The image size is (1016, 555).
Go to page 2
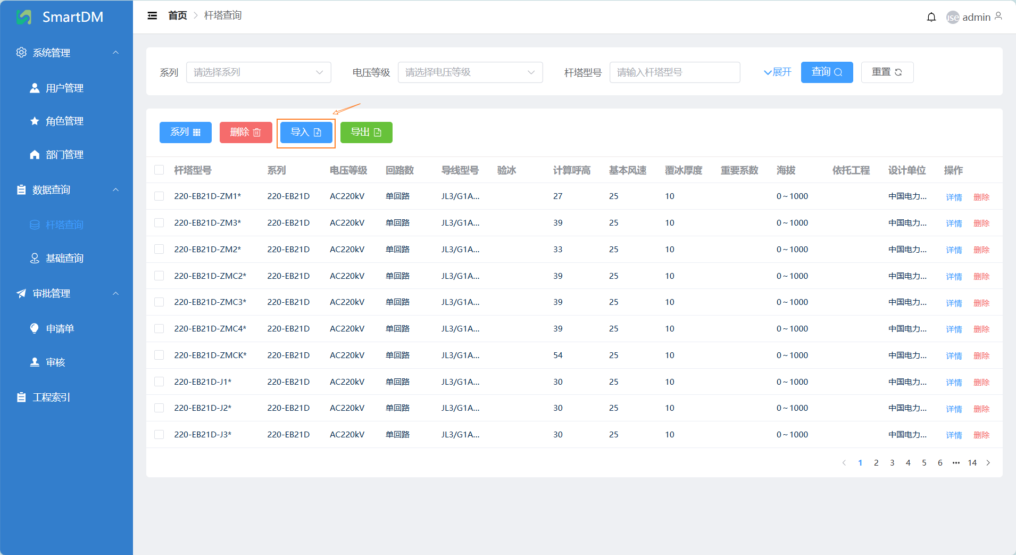click(876, 463)
